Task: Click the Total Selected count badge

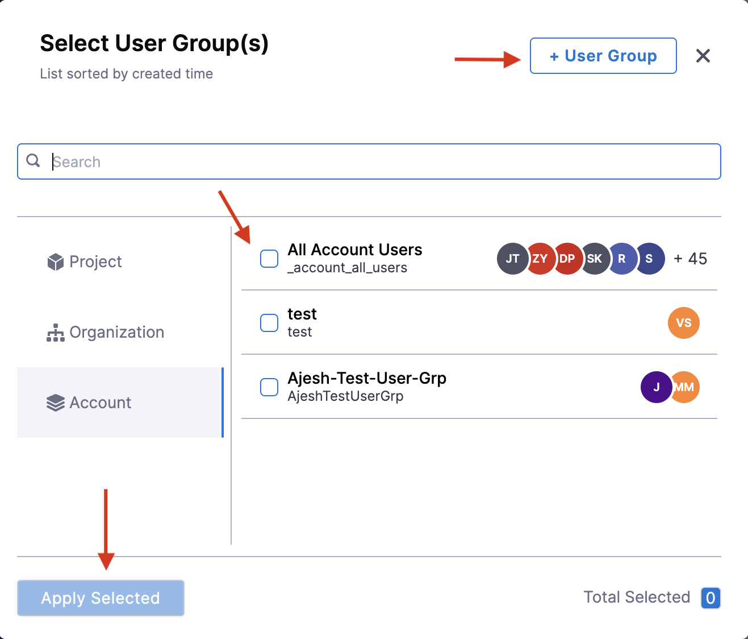Action: [x=710, y=597]
